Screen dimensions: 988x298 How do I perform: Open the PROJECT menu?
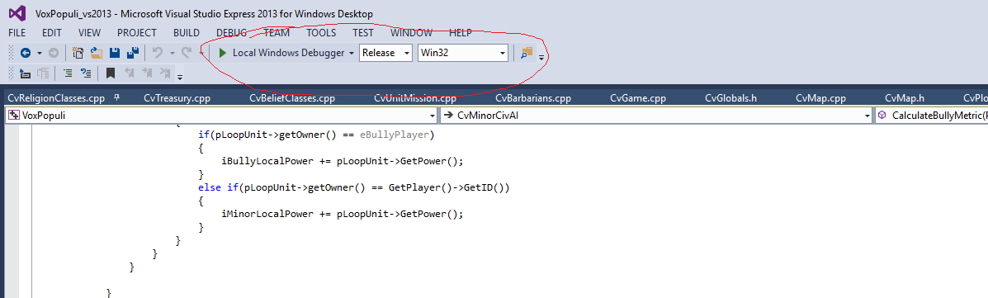pos(137,33)
